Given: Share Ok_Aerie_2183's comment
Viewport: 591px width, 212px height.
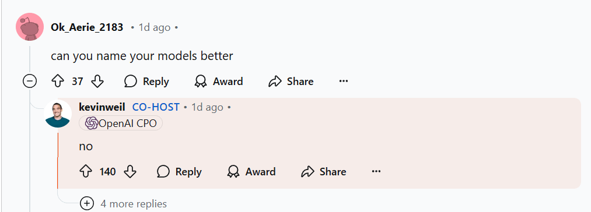Looking at the screenshot, I should coord(291,82).
